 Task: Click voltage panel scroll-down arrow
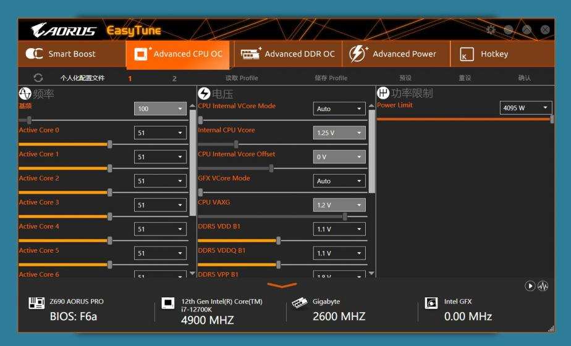[371, 273]
